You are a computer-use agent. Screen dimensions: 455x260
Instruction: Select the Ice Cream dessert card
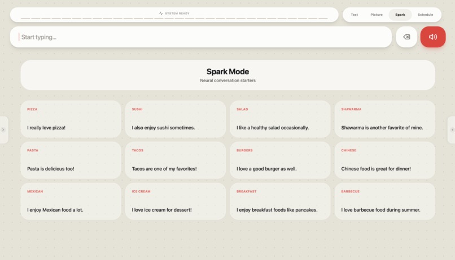(x=176, y=201)
